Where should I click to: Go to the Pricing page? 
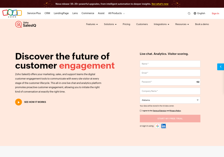click(126, 24)
